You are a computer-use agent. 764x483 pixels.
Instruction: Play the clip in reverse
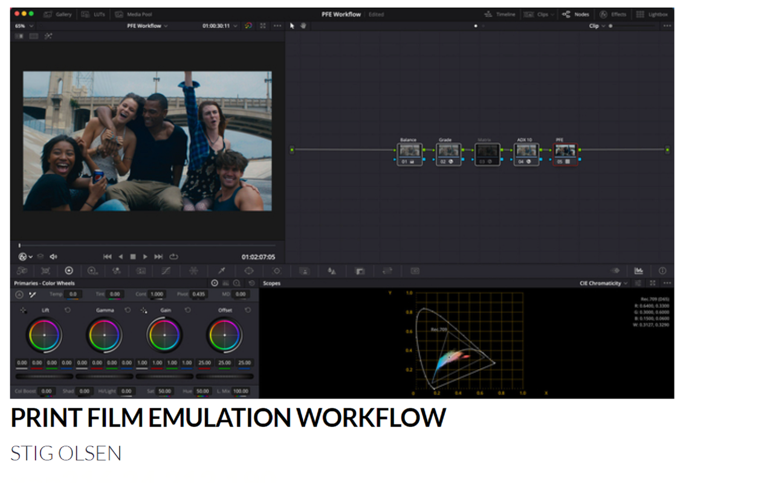click(x=120, y=257)
